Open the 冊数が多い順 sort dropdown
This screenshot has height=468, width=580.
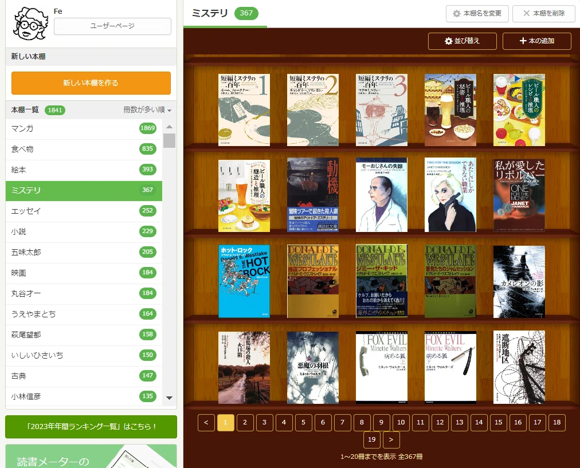[147, 110]
